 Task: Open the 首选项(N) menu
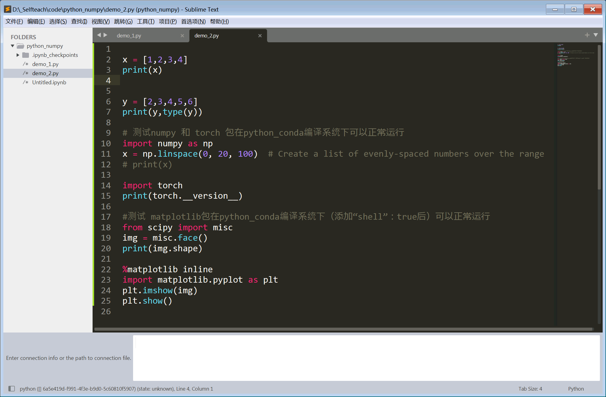[x=193, y=21]
